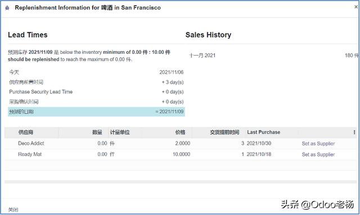Viewport: 360px width, 215px height.
Task: Click the last purchase date 2021/10/18
Action: tap(259, 154)
